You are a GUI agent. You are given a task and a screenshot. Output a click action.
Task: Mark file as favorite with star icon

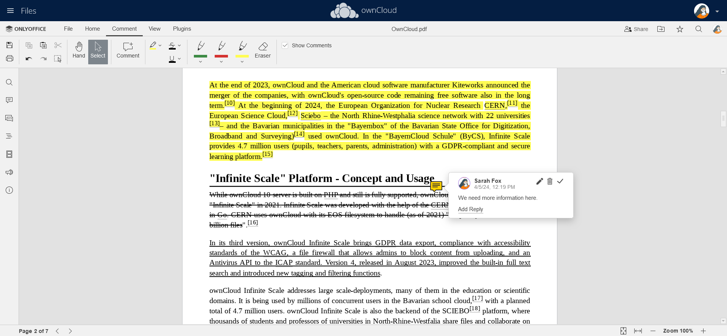tap(680, 29)
